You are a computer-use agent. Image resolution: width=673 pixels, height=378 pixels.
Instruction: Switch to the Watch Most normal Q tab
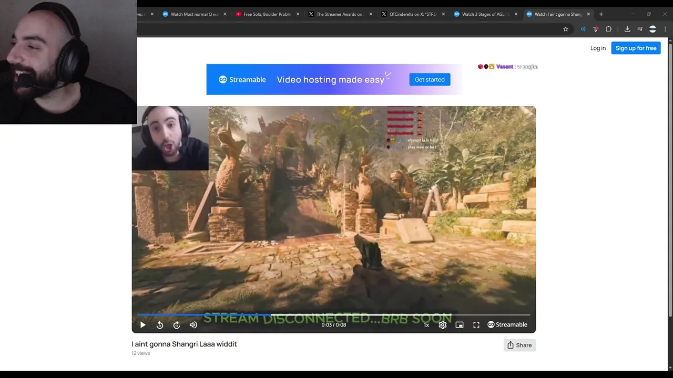[x=195, y=14]
